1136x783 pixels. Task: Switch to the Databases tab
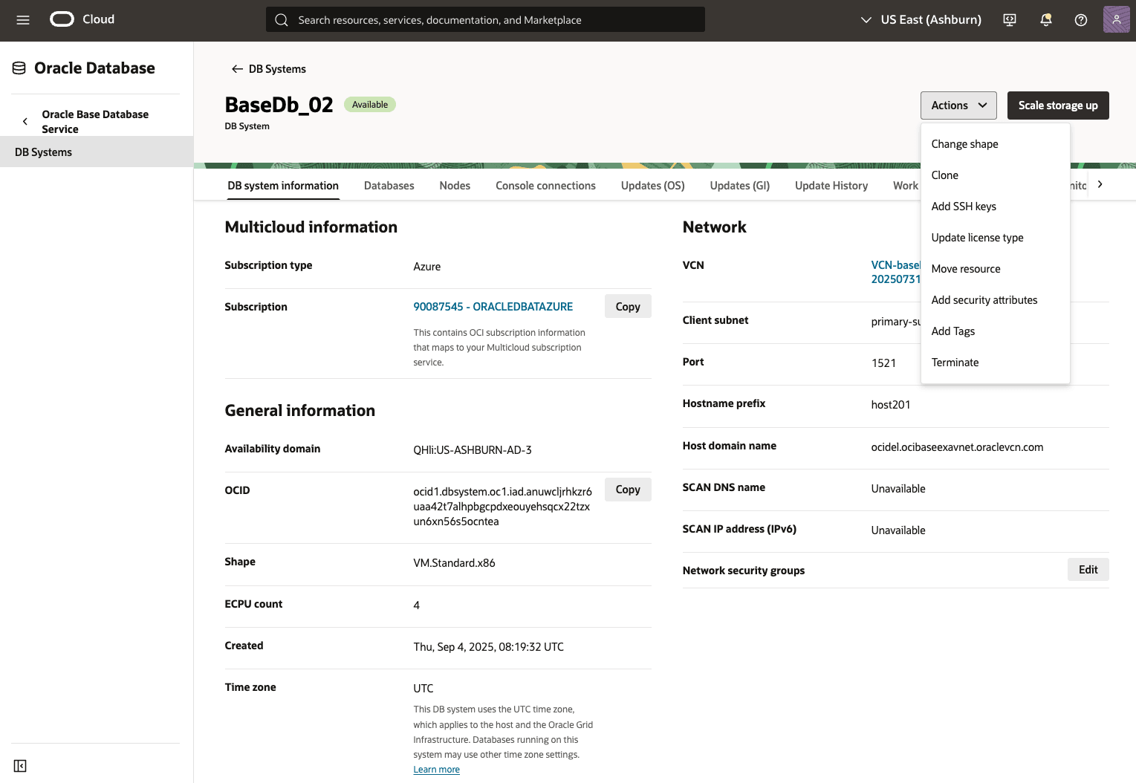pos(389,185)
